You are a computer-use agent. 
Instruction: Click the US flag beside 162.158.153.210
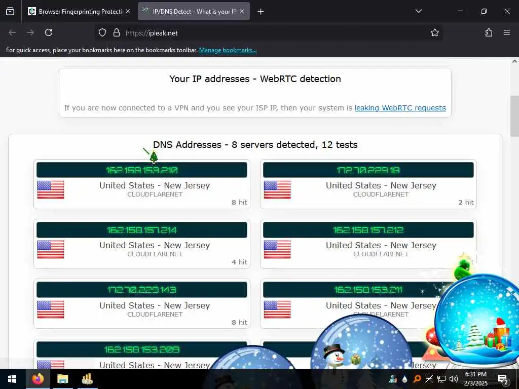point(51,189)
